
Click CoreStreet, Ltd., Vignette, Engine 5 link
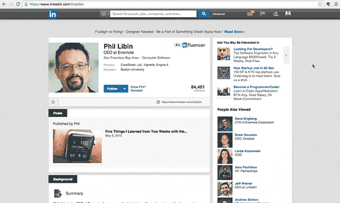[x=144, y=65]
